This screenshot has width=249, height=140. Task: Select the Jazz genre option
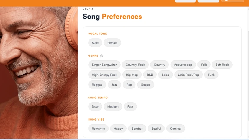(114, 85)
